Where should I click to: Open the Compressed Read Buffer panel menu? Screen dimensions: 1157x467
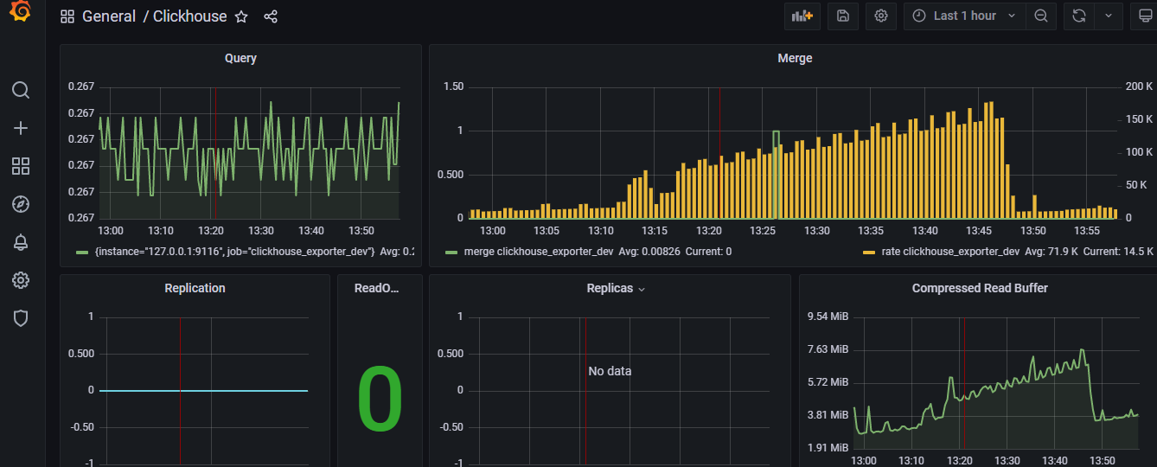980,288
